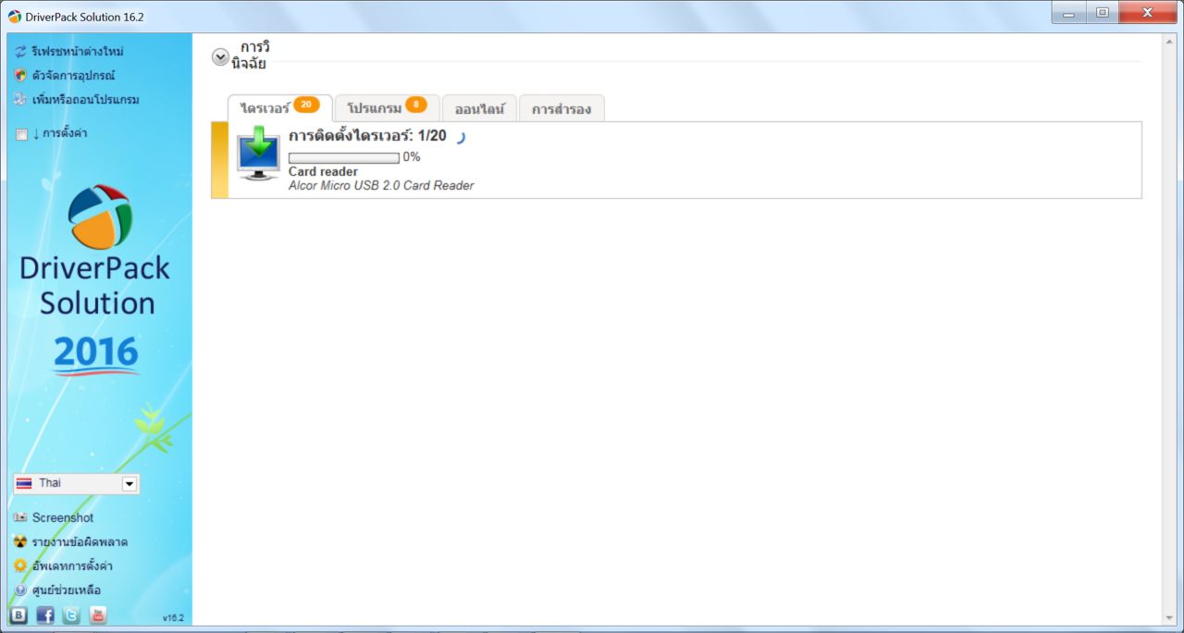The width and height of the screenshot is (1184, 633).
Task: Switch to the ออนไลน์ tab
Action: [479, 108]
